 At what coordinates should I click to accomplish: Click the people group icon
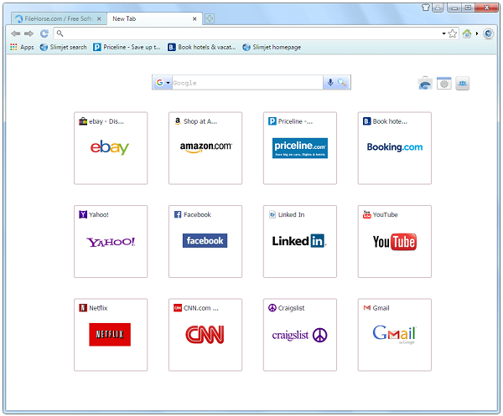(x=462, y=83)
